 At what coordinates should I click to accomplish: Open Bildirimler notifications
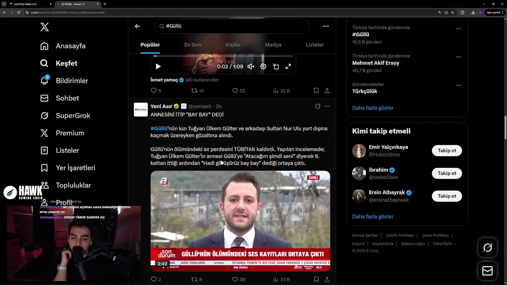coord(64,81)
